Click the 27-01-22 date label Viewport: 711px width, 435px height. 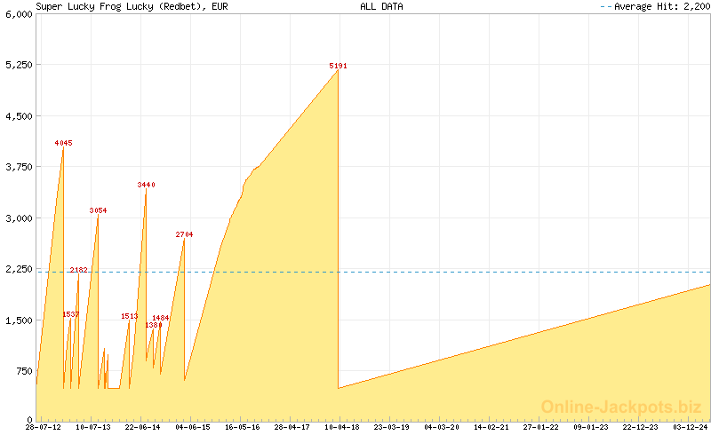(540, 427)
